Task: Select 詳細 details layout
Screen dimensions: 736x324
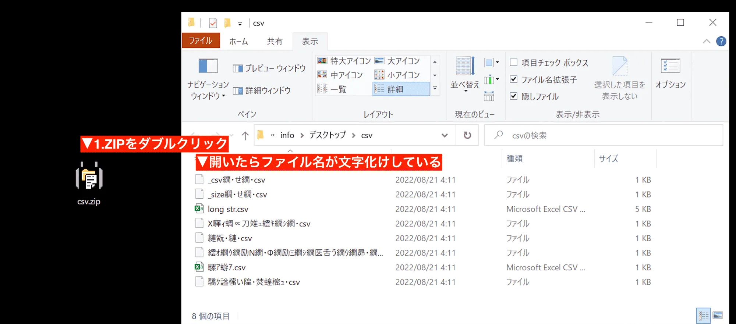Action: (x=401, y=89)
